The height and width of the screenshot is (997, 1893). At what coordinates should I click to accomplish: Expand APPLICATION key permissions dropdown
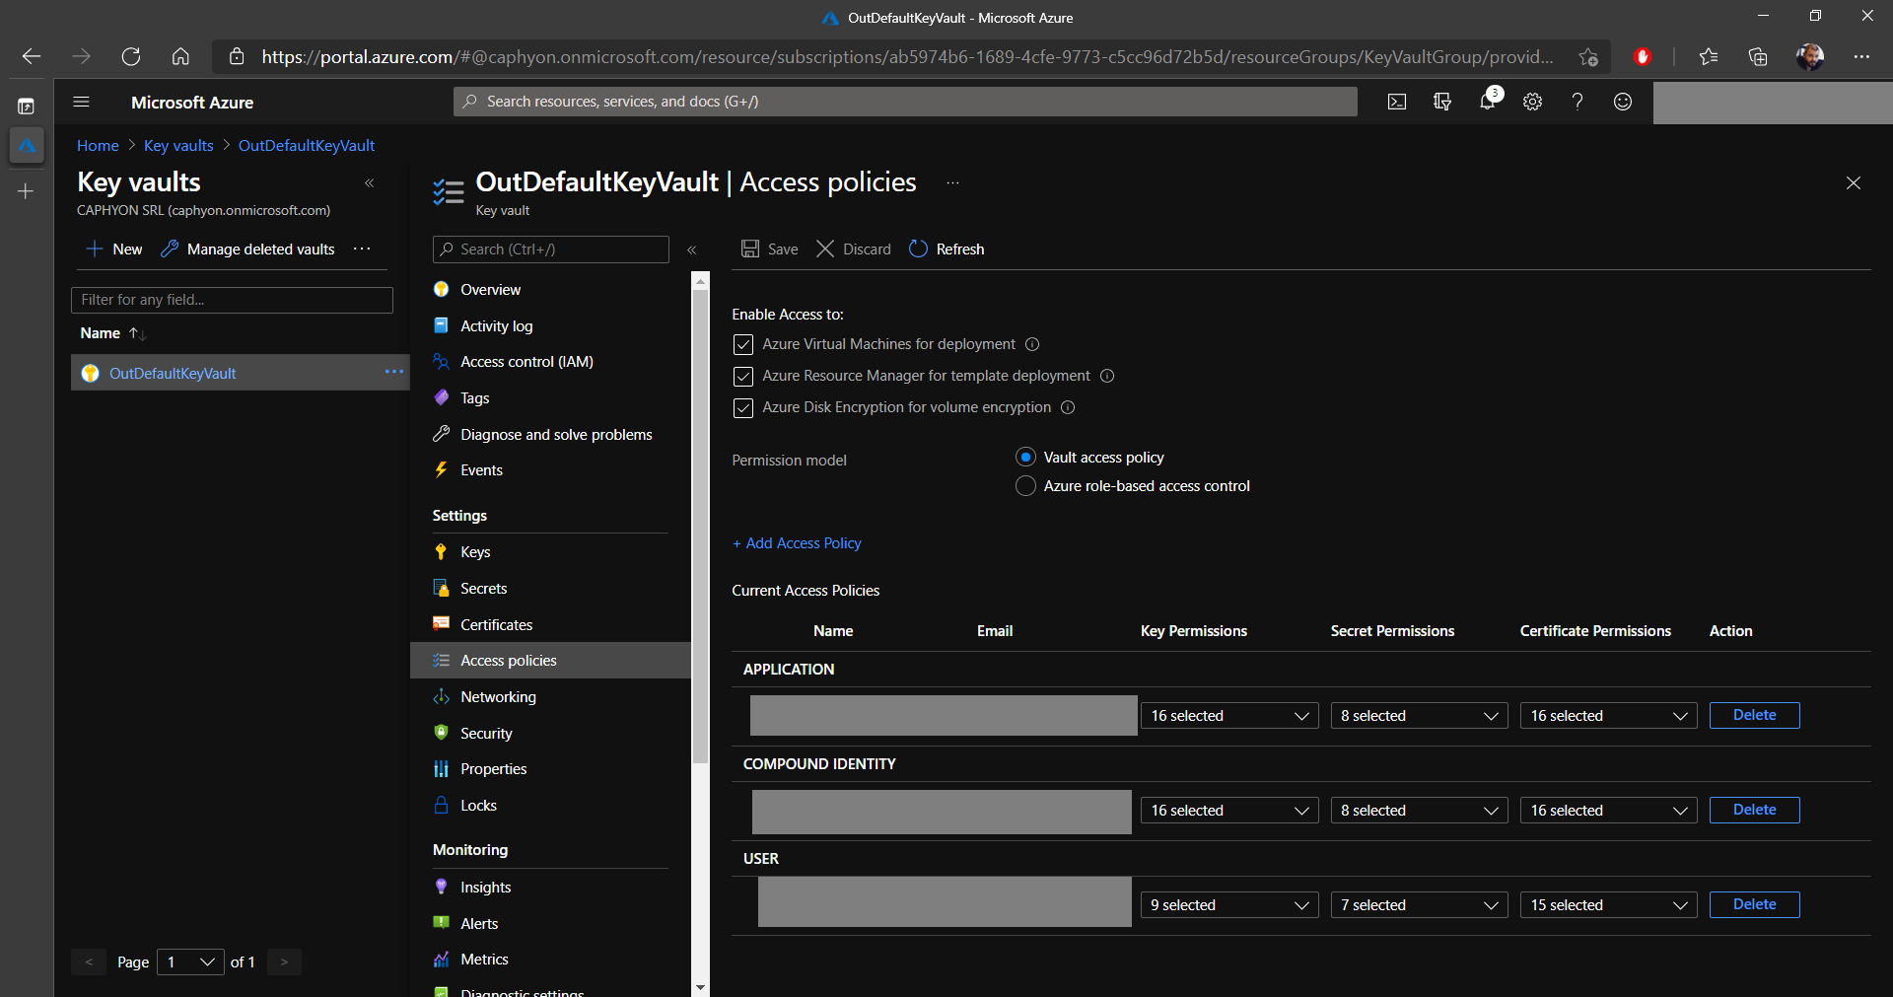(1229, 715)
